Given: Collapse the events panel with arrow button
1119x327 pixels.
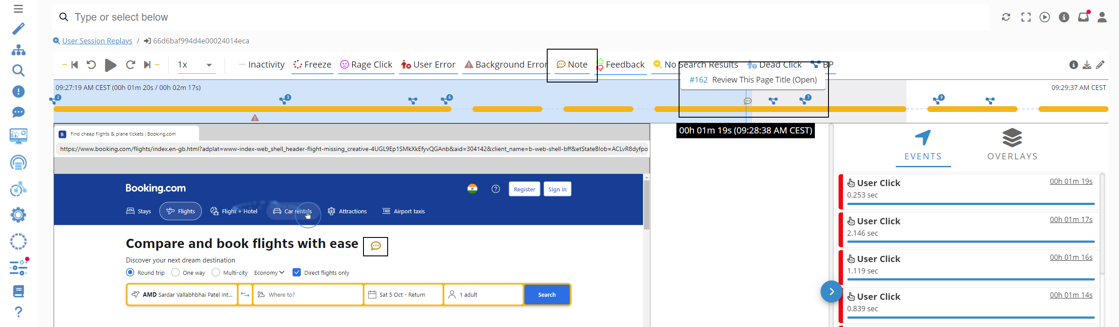Looking at the screenshot, I should 831,291.
